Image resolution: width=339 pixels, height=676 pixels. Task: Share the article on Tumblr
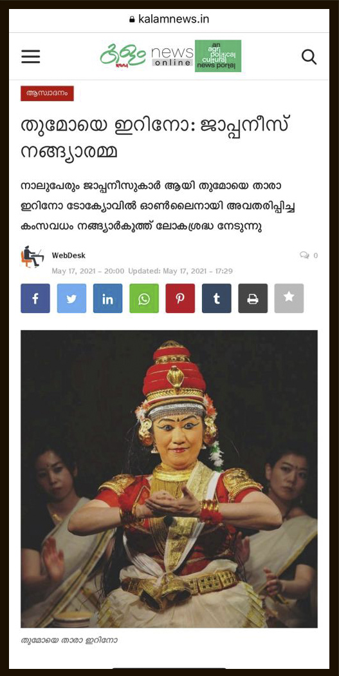216,298
